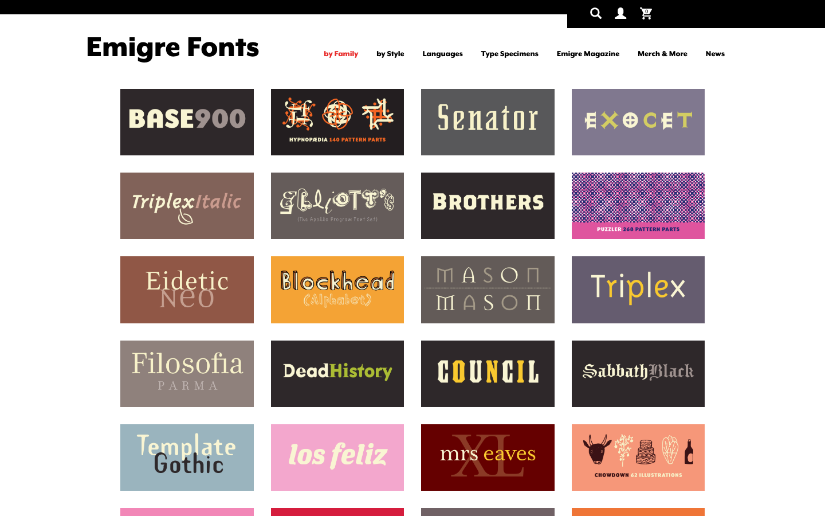The image size is (825, 516).
Task: Open the Puzzler pattern parts tile
Action: click(638, 206)
